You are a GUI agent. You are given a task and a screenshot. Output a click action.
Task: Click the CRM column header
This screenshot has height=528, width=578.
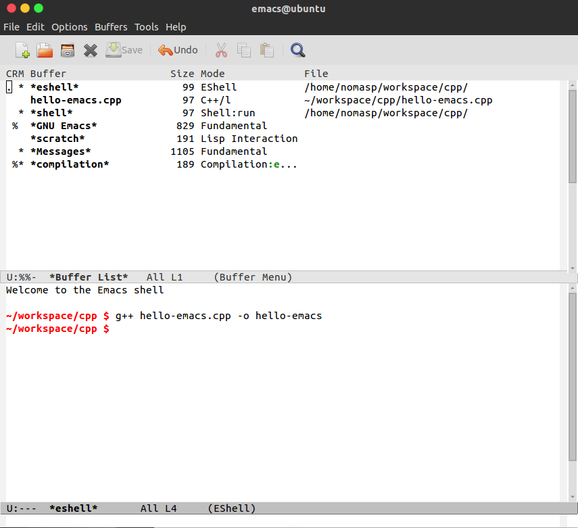(x=15, y=74)
